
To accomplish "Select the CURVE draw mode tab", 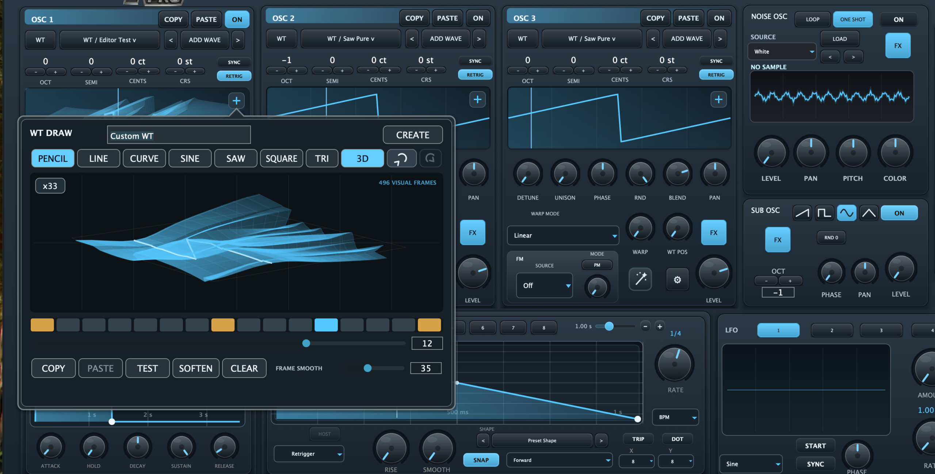I will pos(144,159).
